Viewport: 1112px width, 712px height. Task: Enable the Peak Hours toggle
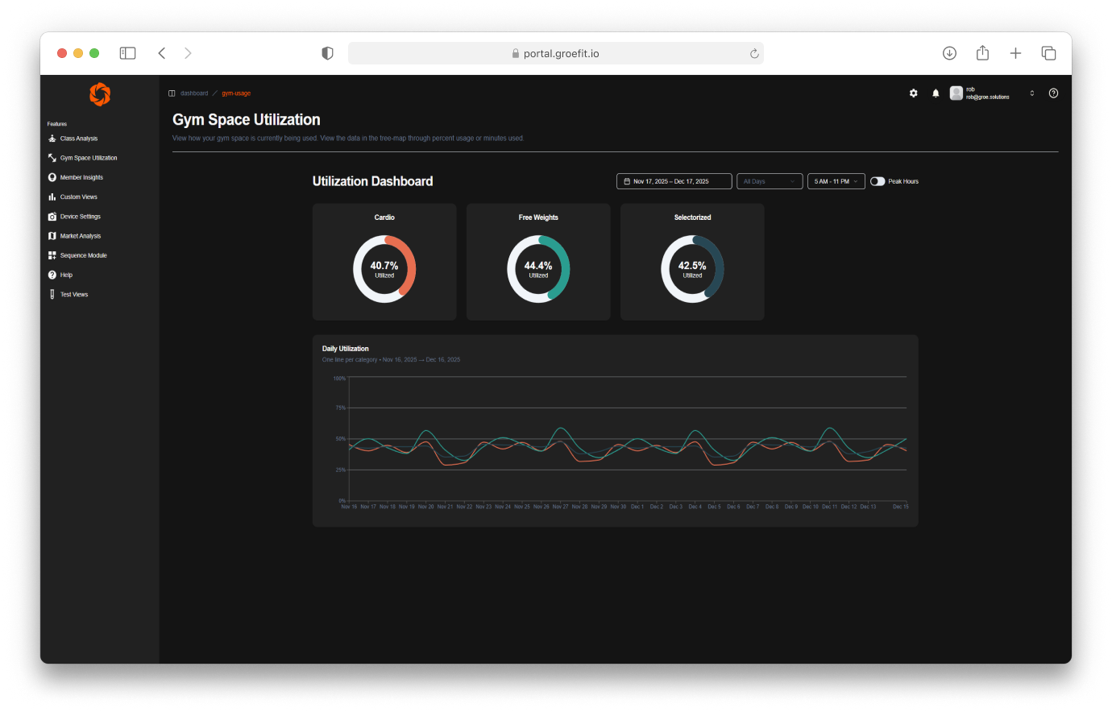click(878, 181)
